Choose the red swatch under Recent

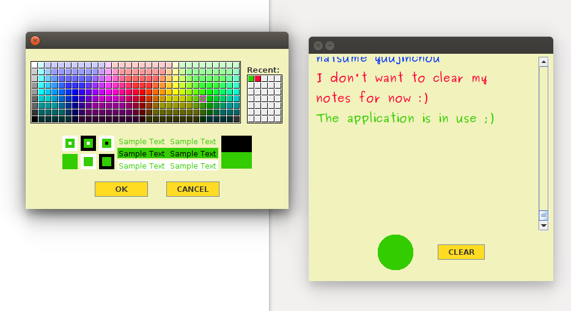[258, 79]
